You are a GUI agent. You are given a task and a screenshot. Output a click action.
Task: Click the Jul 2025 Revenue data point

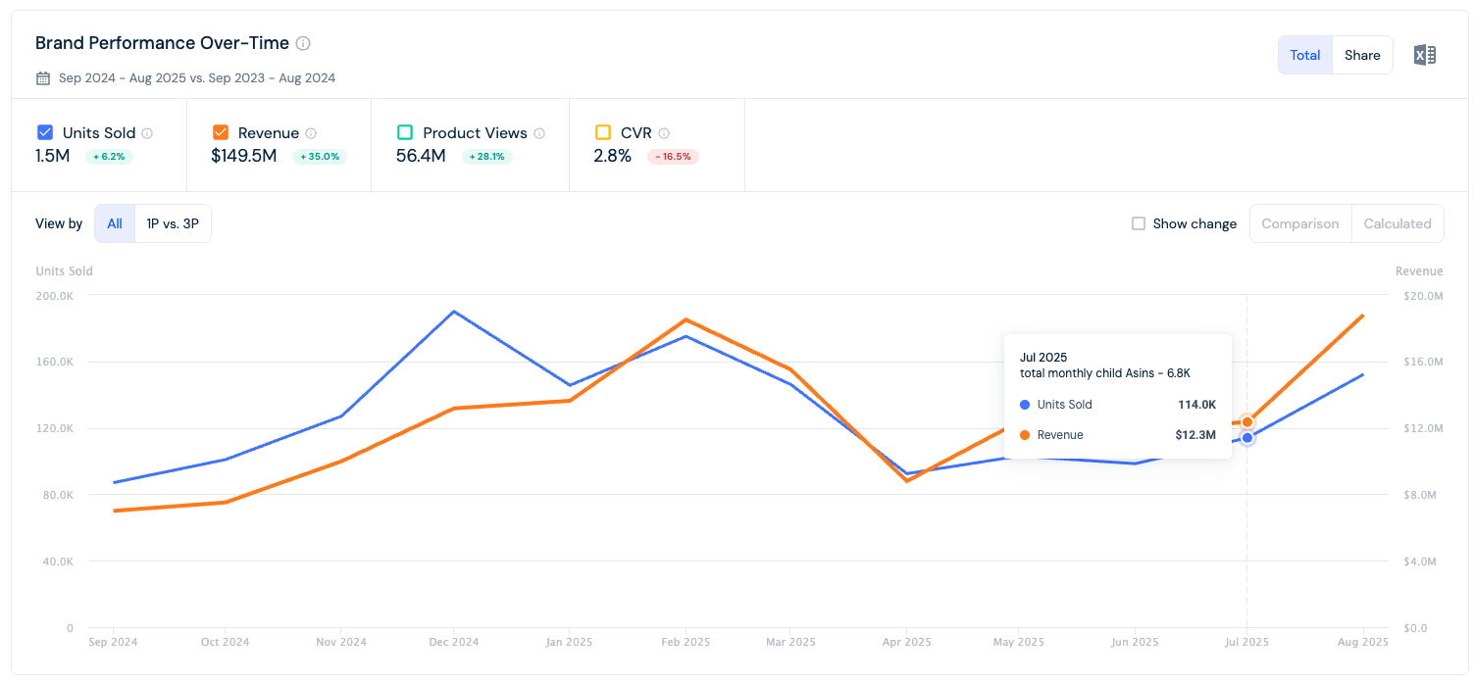click(x=1247, y=421)
